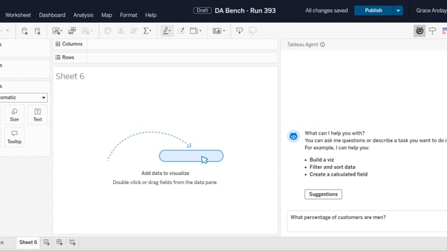Click the Tooltip button on Marks card
Viewport: 447px width, 251px height.
point(14,137)
